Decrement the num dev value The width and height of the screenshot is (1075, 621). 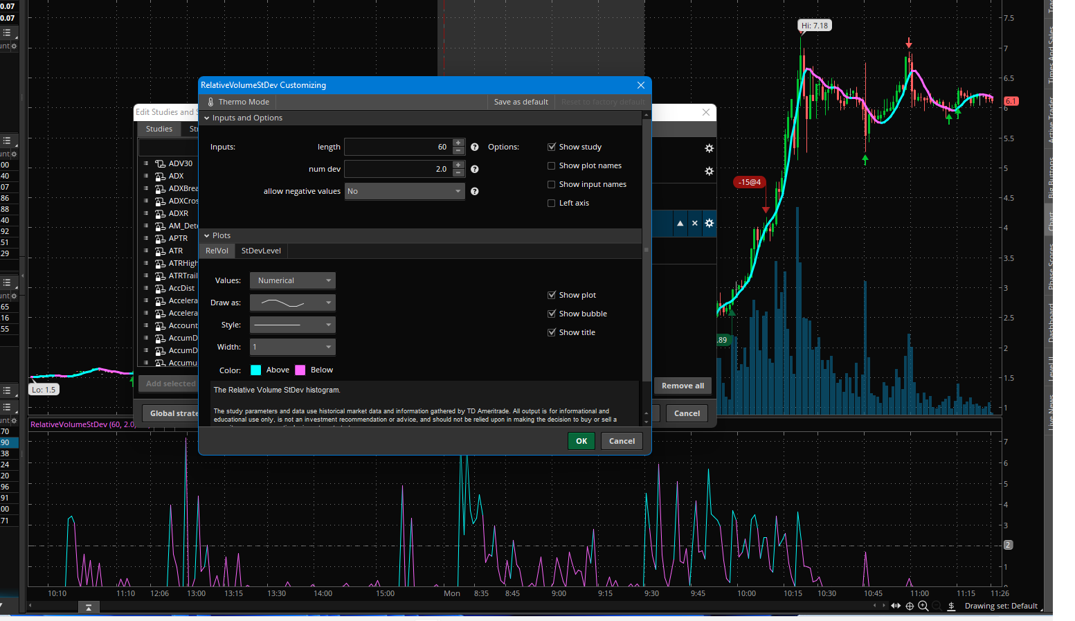click(x=458, y=172)
